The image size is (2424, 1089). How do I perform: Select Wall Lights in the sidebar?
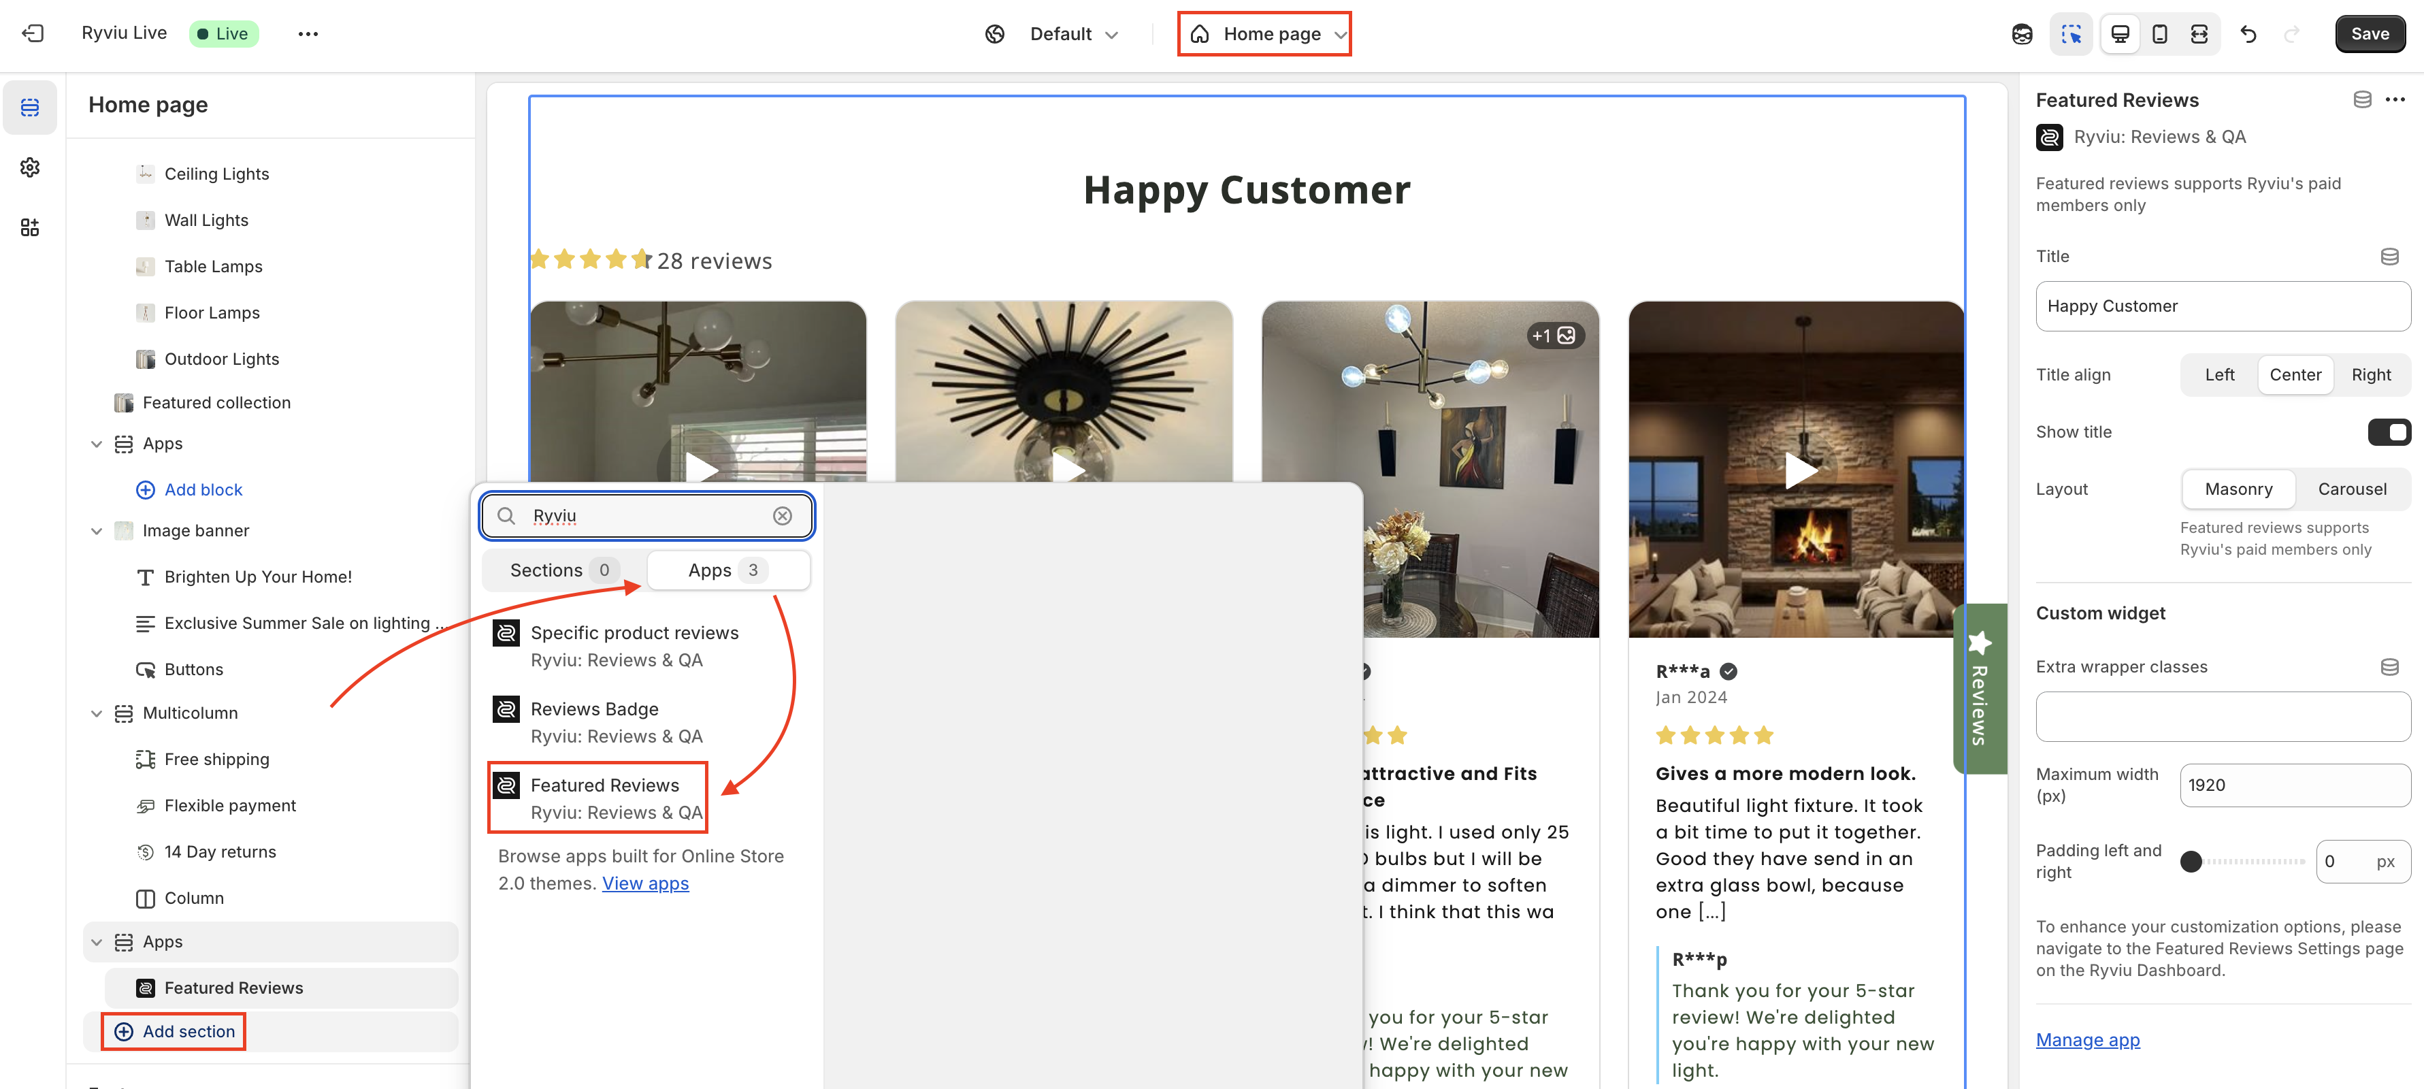point(206,221)
